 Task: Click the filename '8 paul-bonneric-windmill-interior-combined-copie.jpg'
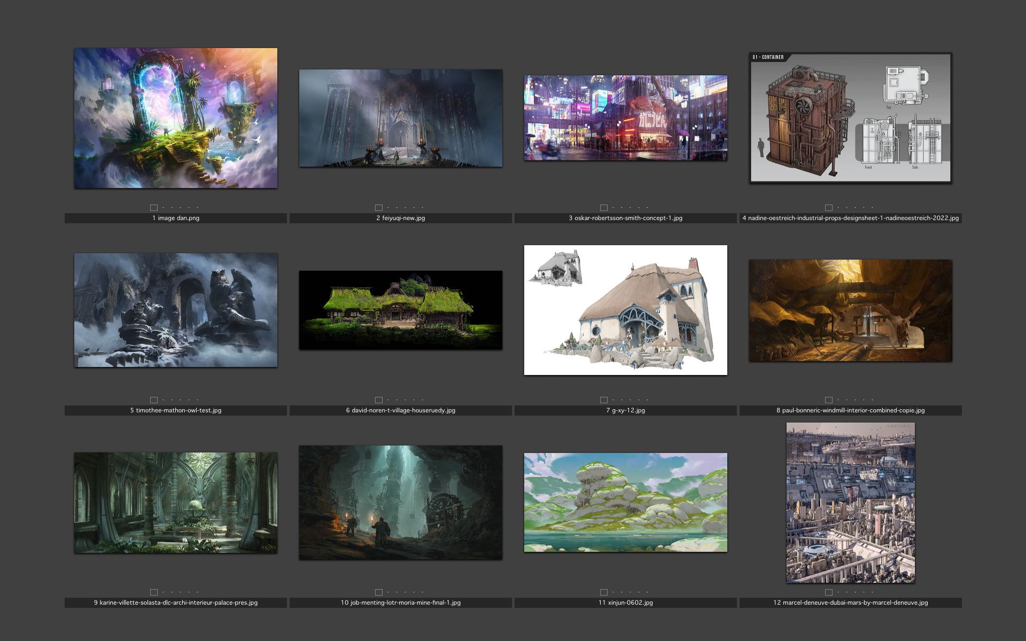point(851,410)
